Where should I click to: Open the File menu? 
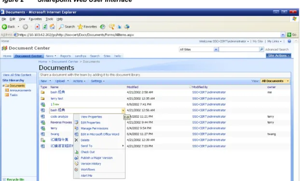coord(4,19)
